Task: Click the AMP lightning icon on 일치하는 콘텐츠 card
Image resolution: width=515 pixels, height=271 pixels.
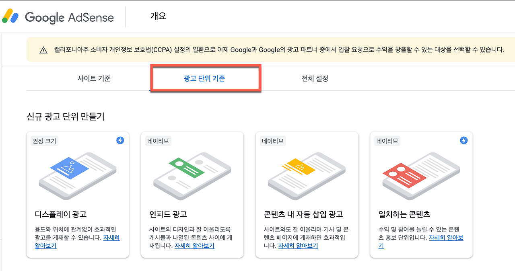Action: [x=463, y=140]
